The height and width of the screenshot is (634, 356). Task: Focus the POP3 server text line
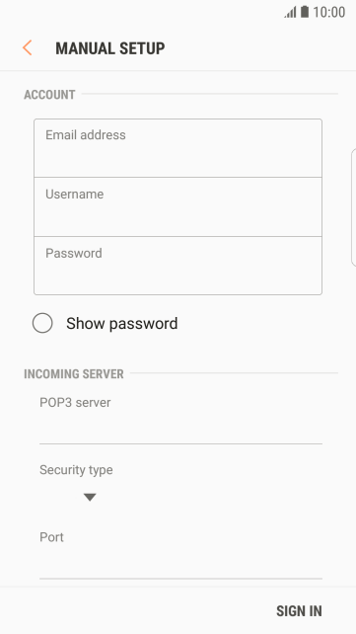pos(180,432)
